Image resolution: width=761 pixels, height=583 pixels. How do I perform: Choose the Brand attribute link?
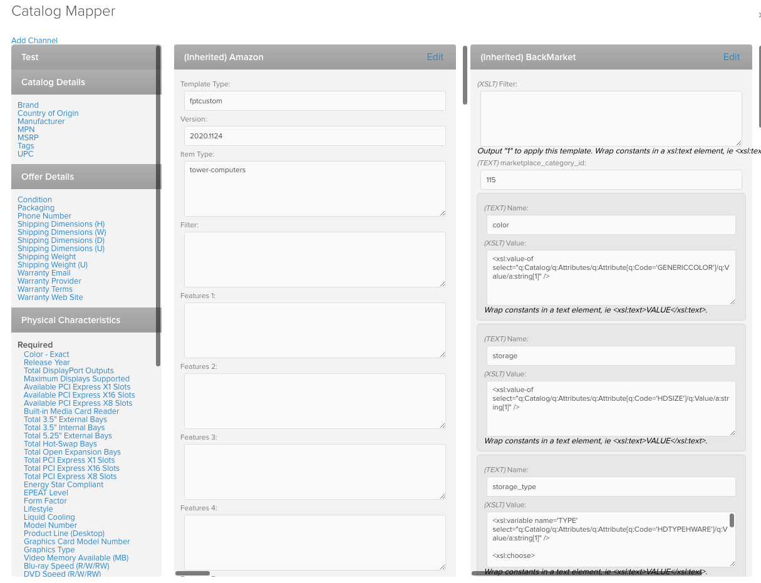pos(28,105)
